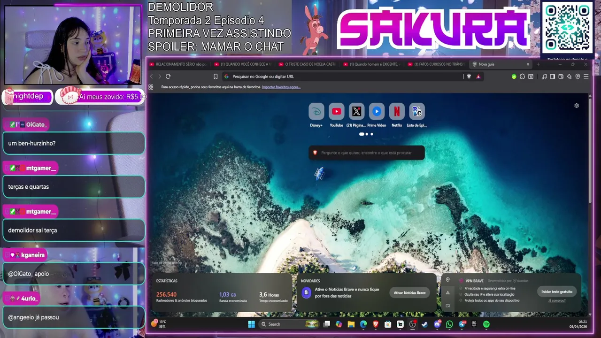Open a new tab with the plus button
This screenshot has width=601, height=338.
tap(538, 64)
